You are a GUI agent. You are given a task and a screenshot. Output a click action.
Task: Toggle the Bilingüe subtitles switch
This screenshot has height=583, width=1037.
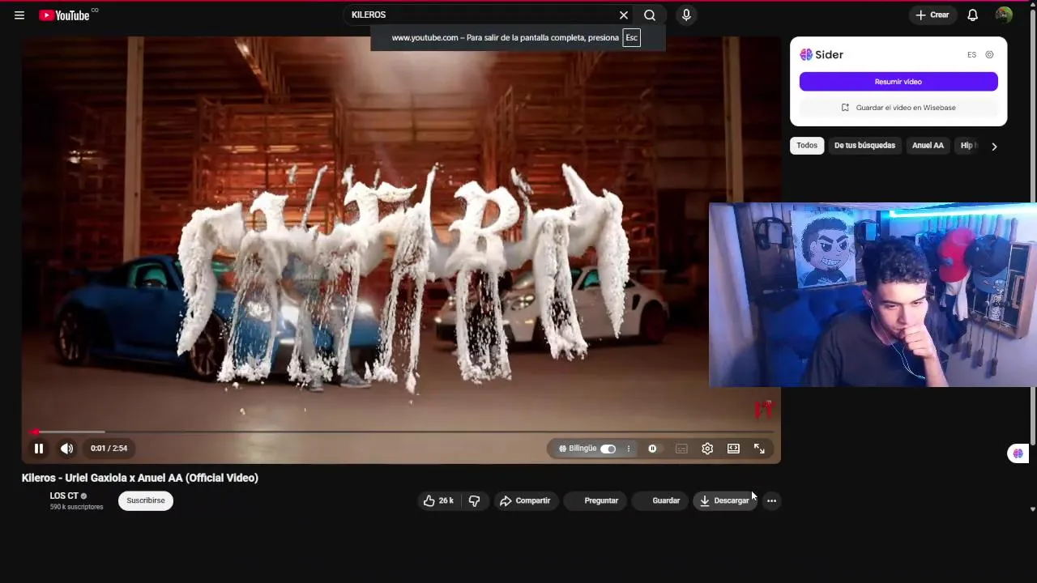[x=608, y=449]
